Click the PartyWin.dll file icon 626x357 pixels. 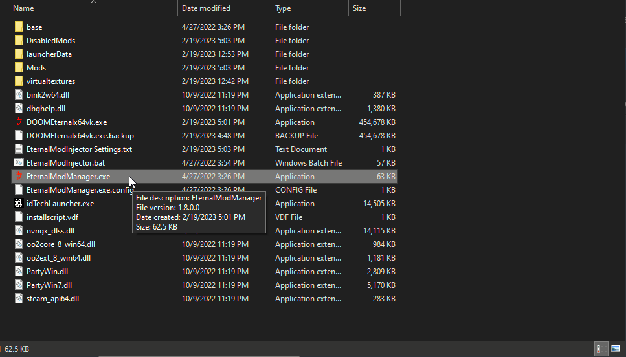point(18,271)
